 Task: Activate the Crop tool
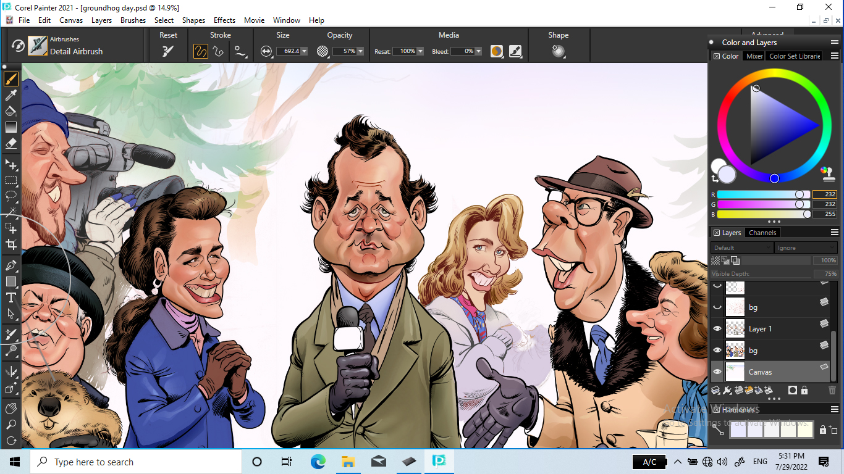(11, 244)
